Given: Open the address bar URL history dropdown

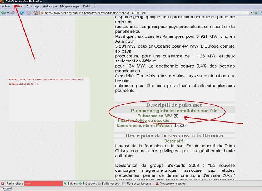Looking at the screenshot, I should pyautogui.click(x=251, y=13).
